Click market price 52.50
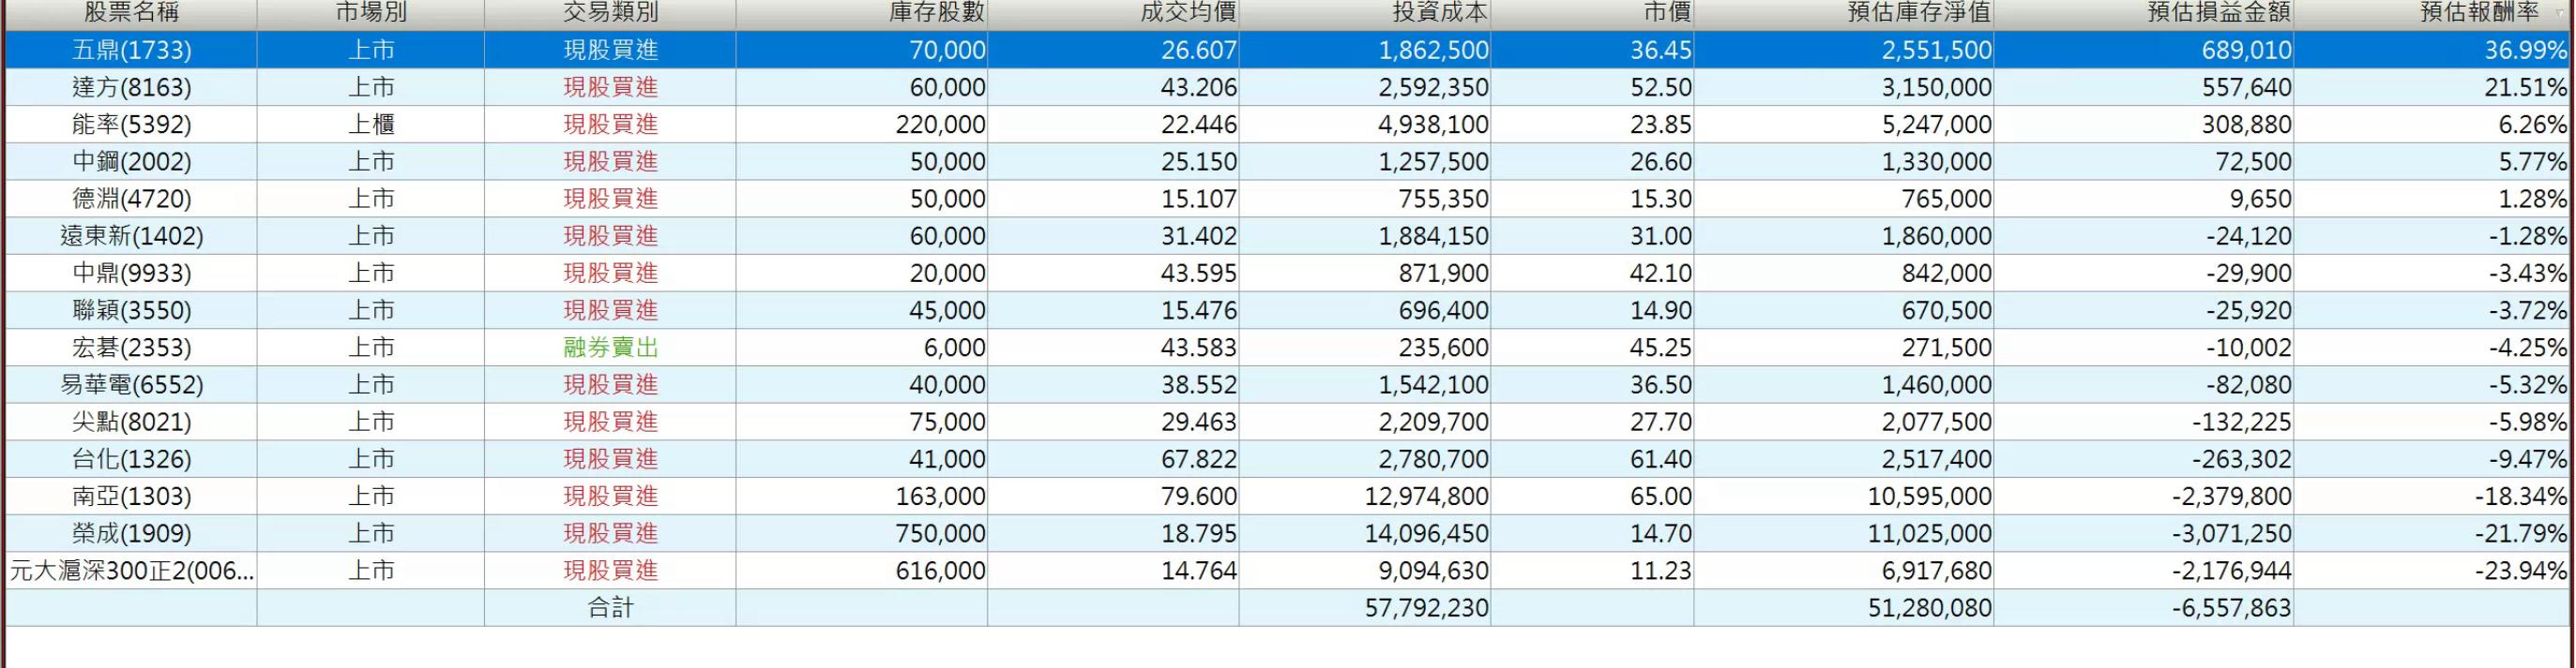 click(1661, 88)
